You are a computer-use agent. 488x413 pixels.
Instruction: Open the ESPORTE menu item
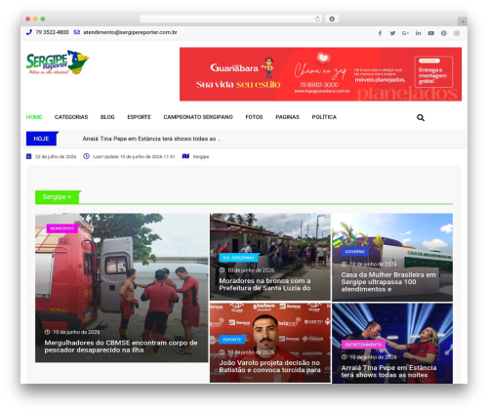[139, 117]
